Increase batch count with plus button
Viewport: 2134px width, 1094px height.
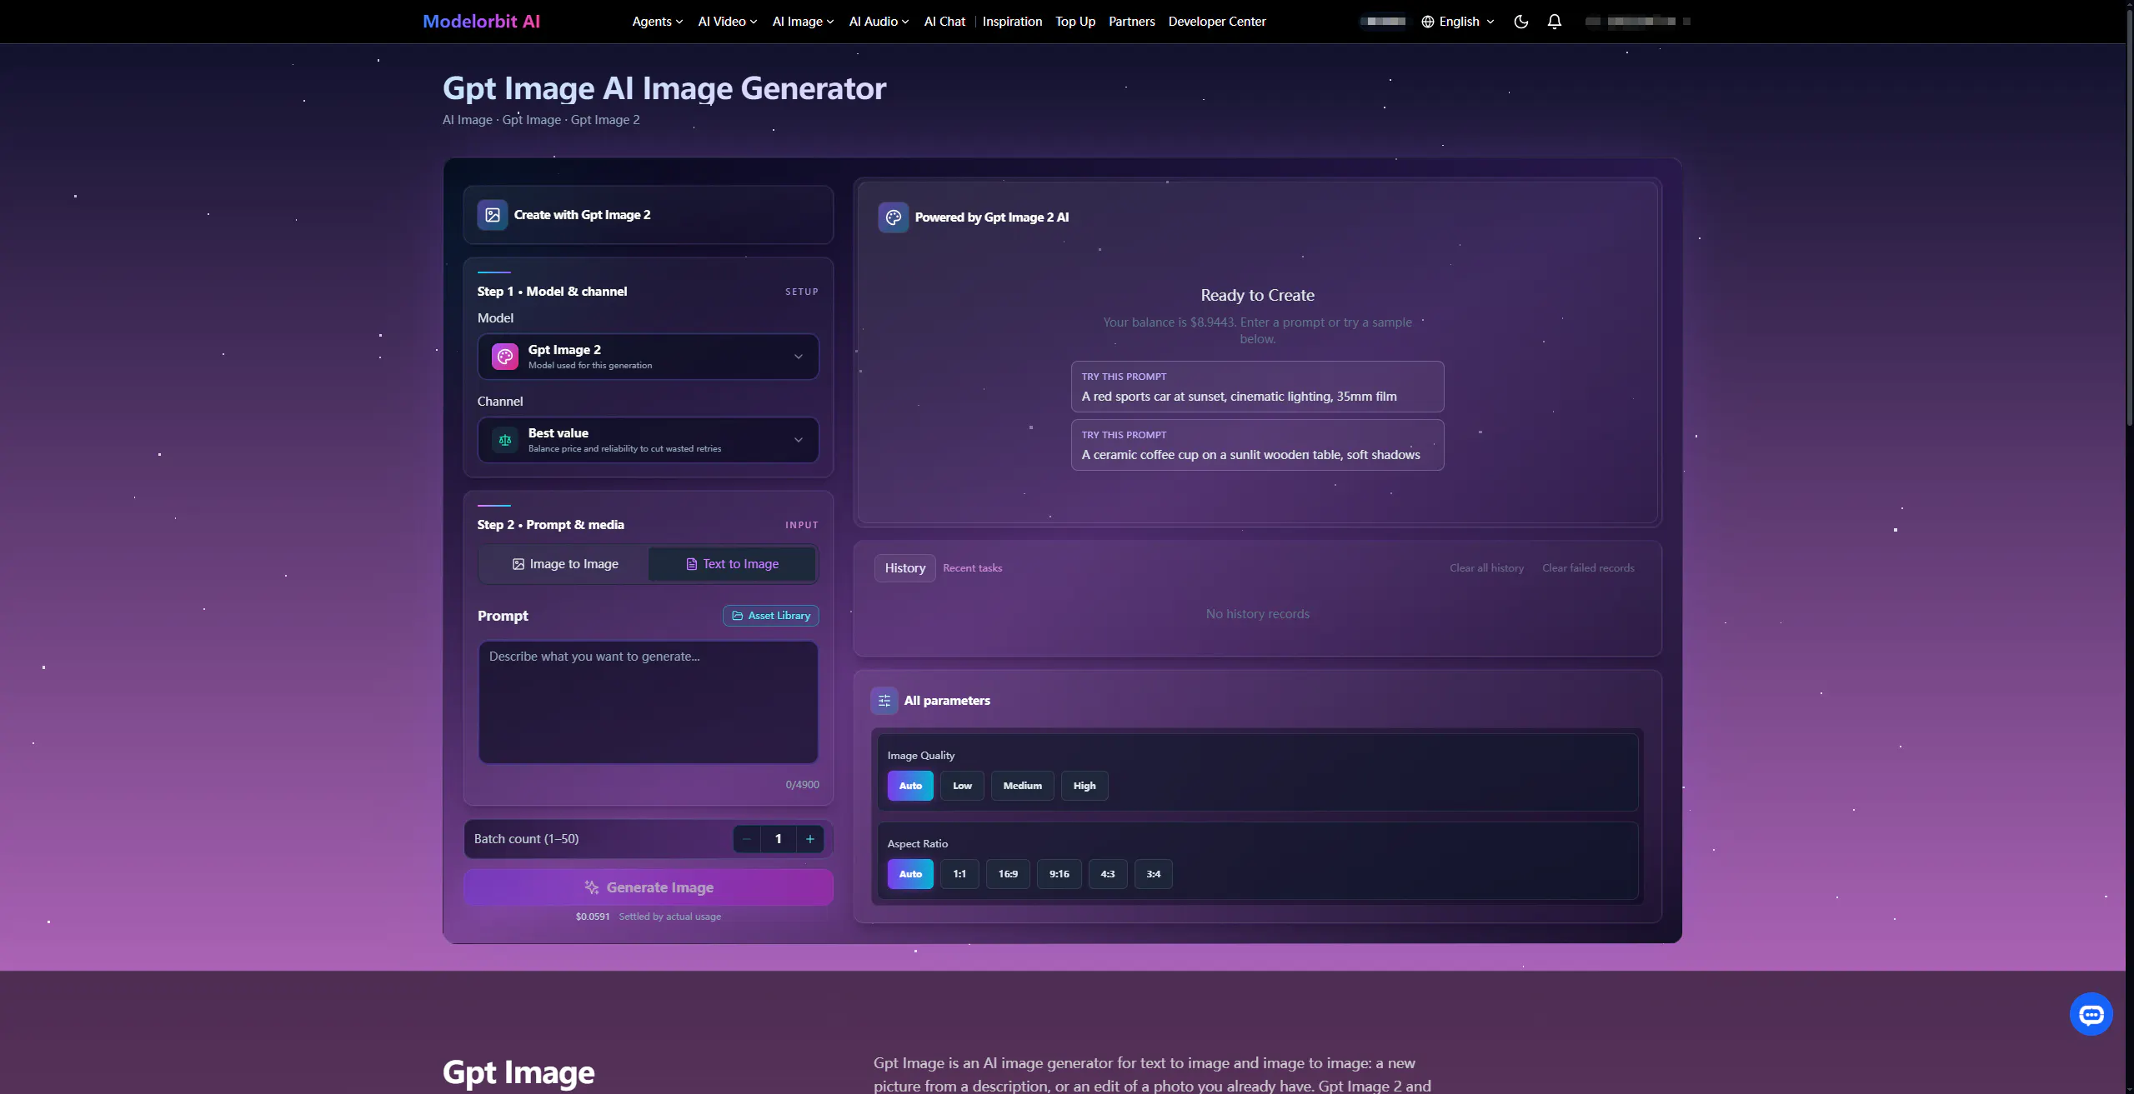pos(810,839)
